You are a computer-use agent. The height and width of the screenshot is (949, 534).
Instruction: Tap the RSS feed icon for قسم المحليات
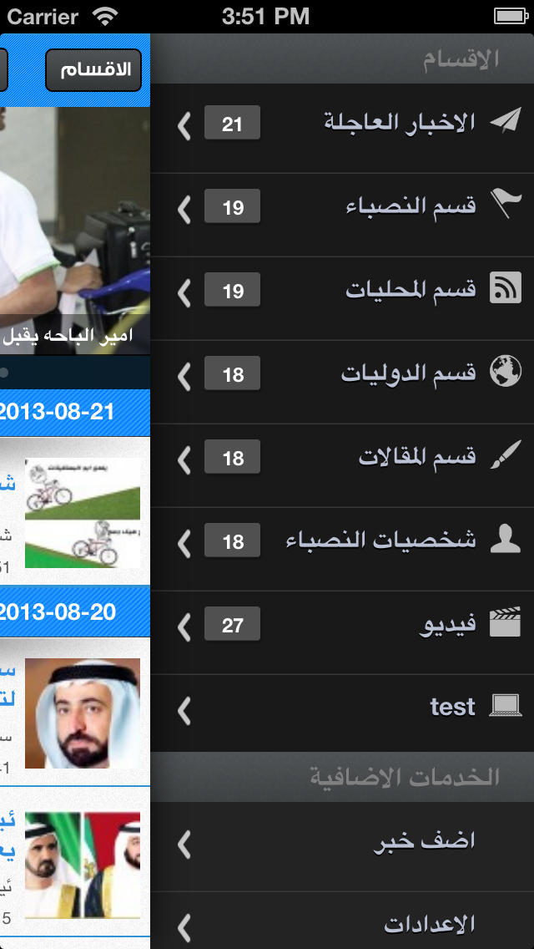[x=505, y=287]
